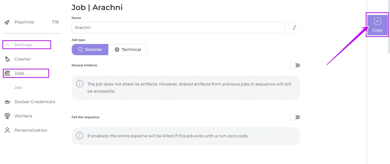Screen dimensions: 390x164
Task: Collapse the Settings section chevron
Action: click(8, 45)
